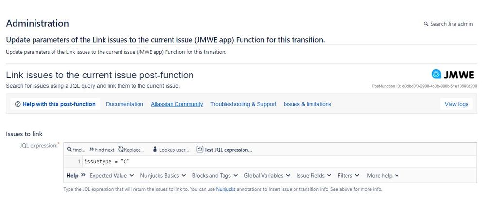The height and width of the screenshot is (200, 485).
Task: Click the Replace circular-arrows icon
Action: (121, 150)
